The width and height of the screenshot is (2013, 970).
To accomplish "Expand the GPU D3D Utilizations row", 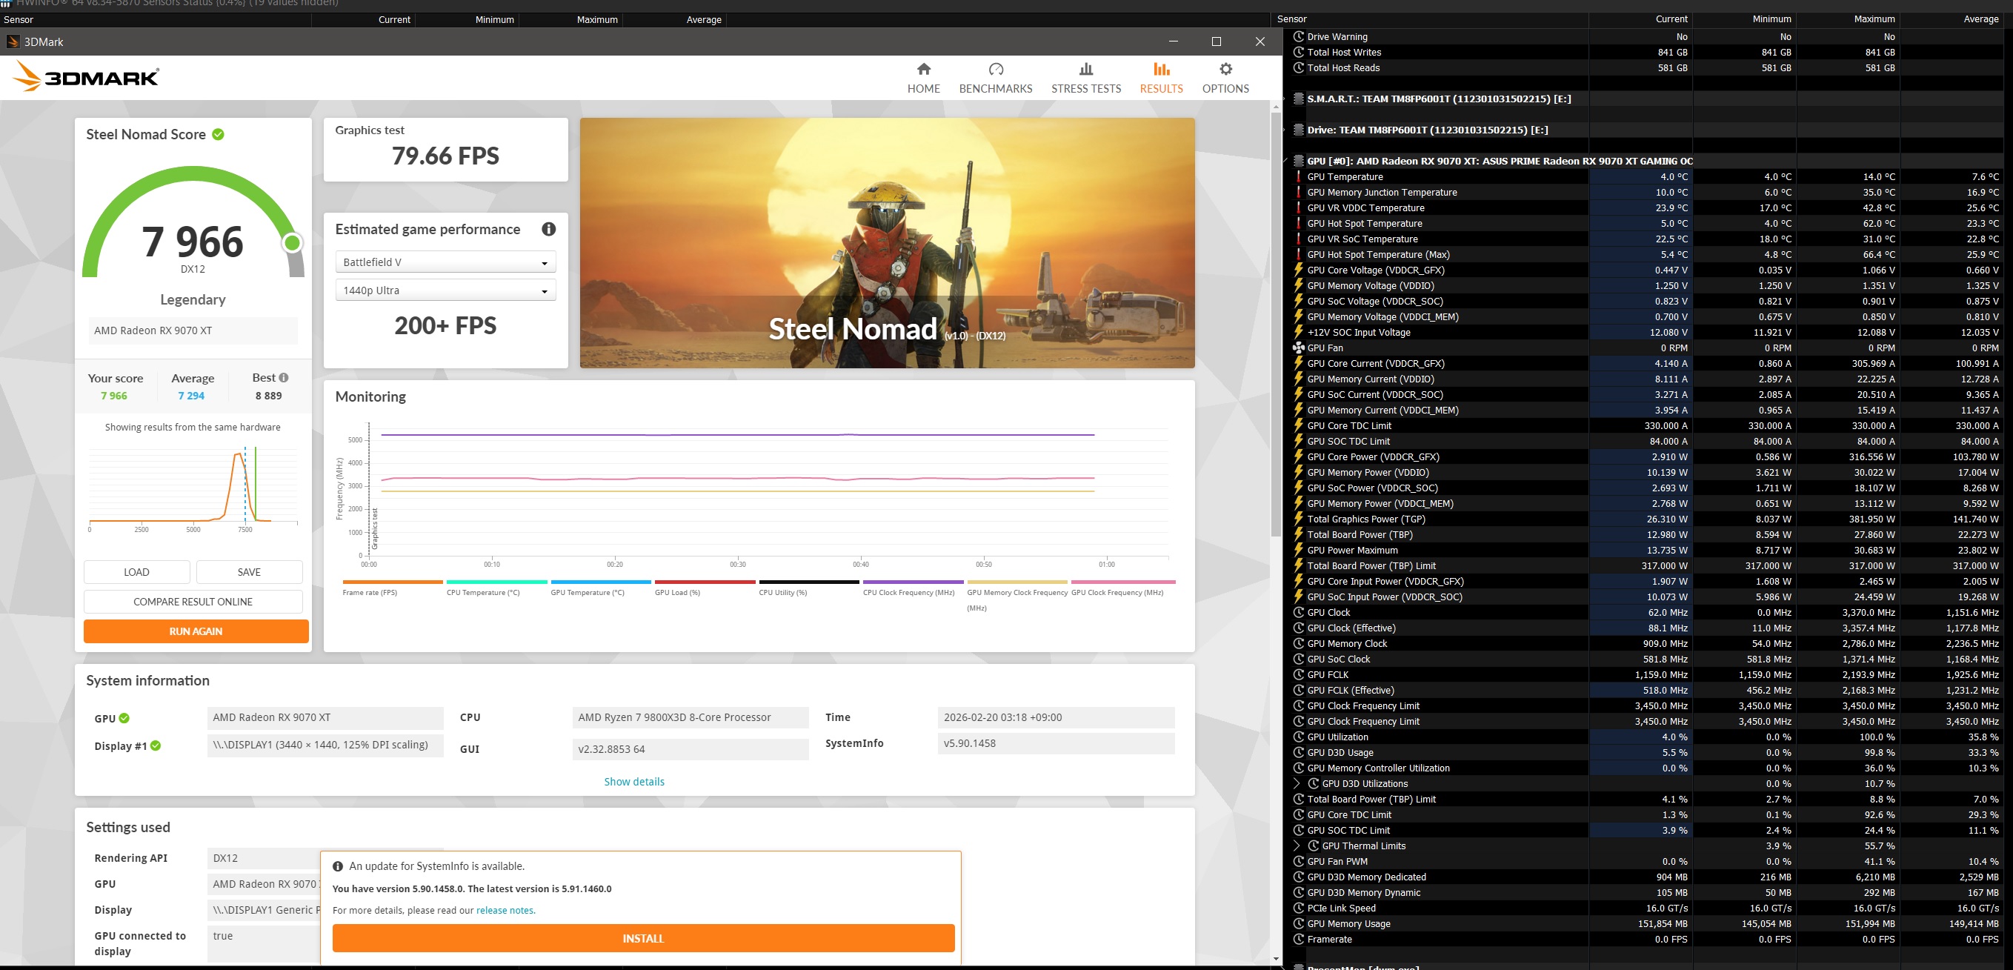I will pyautogui.click(x=1297, y=783).
